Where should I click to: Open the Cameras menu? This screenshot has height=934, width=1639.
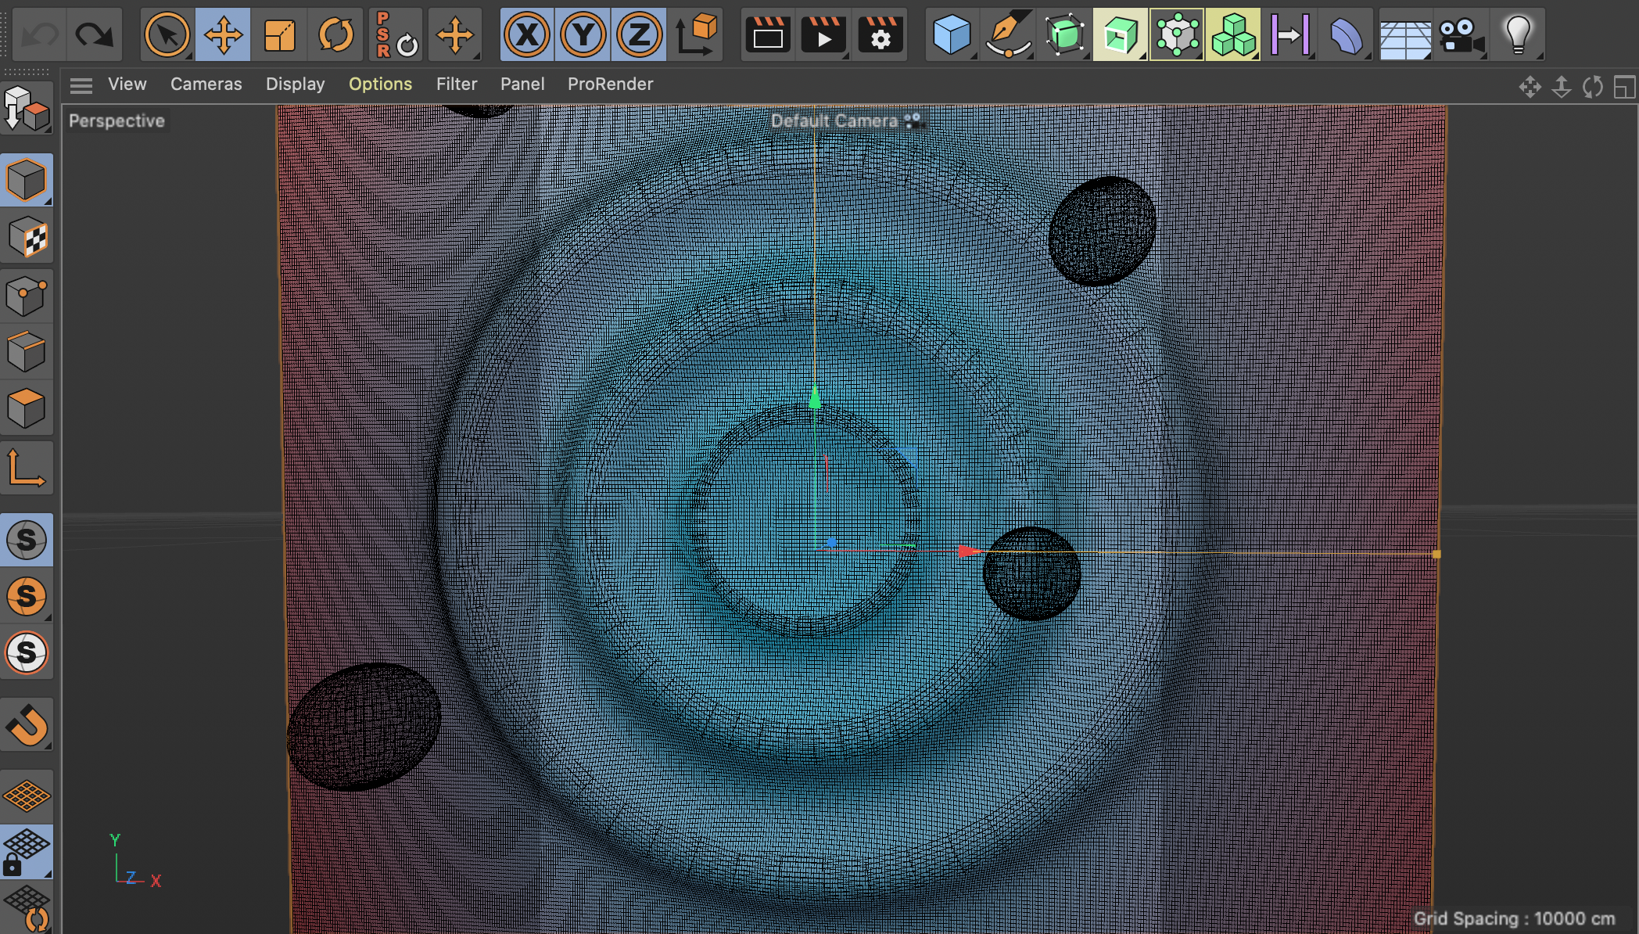click(206, 84)
